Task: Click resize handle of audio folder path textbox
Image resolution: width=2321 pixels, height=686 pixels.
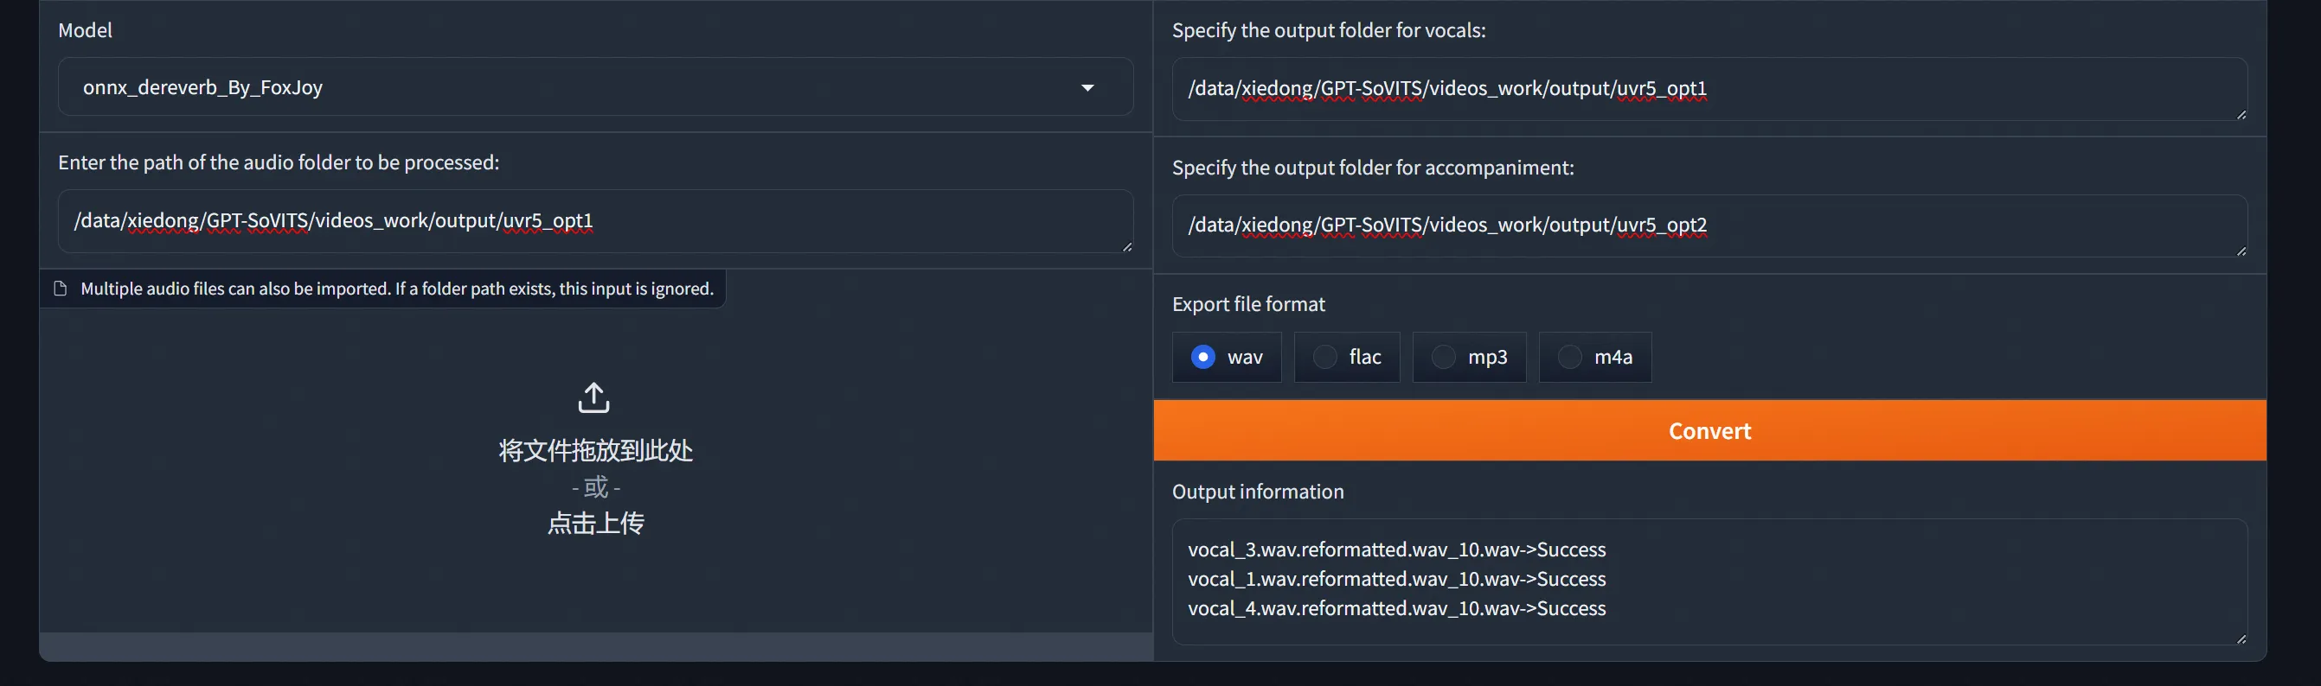Action: pos(1126,247)
